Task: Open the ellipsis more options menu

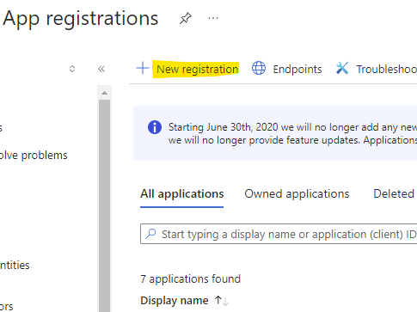Action: pos(213,18)
